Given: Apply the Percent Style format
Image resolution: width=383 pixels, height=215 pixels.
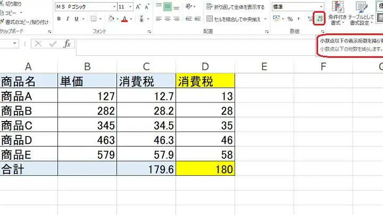Looking at the screenshot, I should (x=290, y=19).
